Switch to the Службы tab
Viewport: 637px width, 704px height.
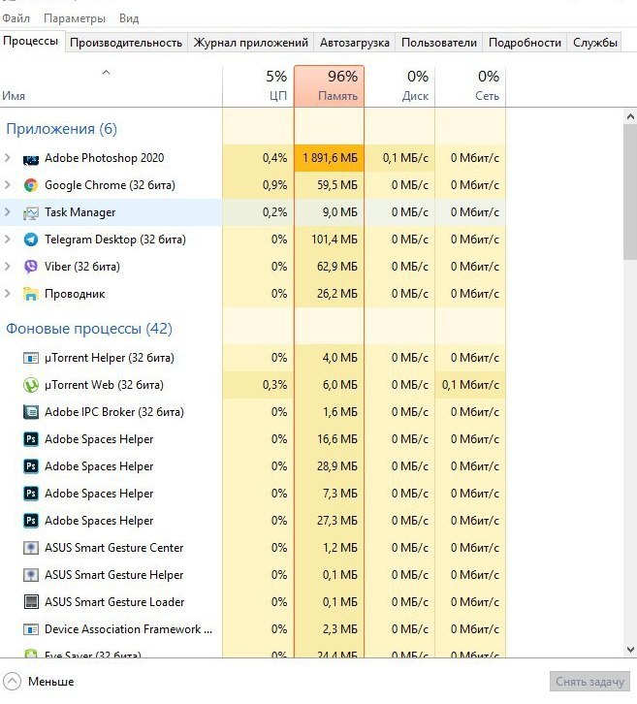[594, 43]
